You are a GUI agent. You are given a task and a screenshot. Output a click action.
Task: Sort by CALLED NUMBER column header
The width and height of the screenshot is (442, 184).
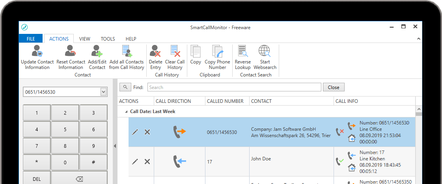click(x=227, y=101)
